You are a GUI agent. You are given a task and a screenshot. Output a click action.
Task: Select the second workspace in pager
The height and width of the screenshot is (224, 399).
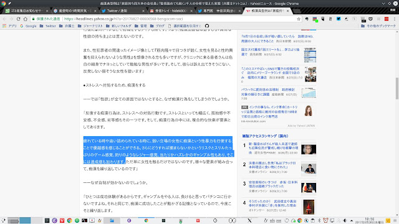coord(25,220)
